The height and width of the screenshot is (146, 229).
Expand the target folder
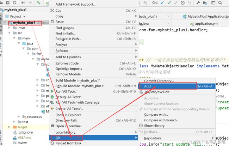tap(10, 127)
